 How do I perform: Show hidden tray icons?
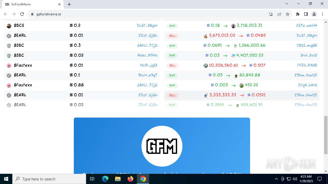point(276,179)
